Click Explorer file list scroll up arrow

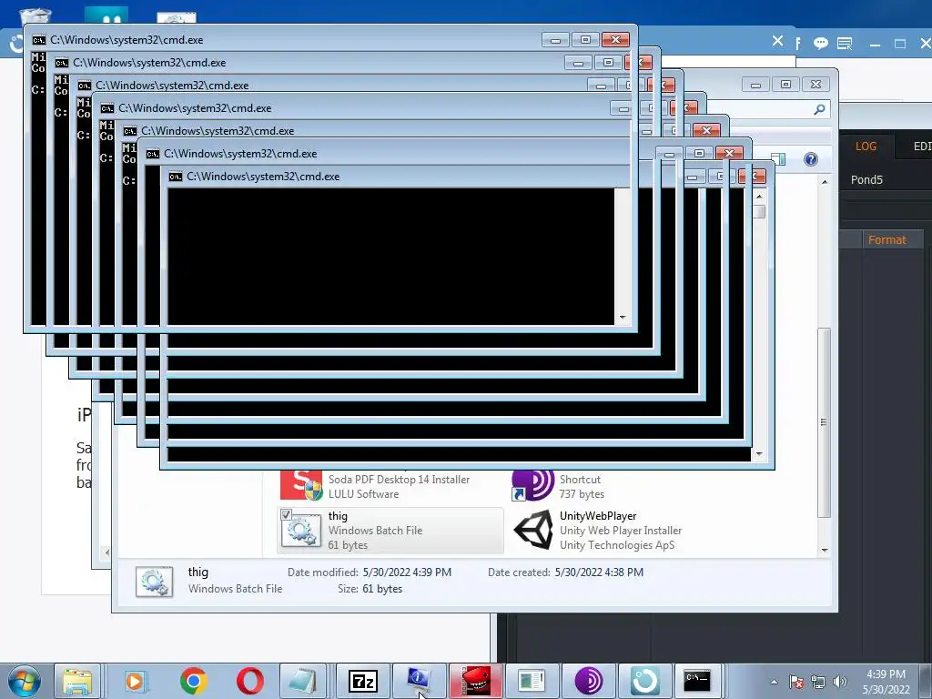[825, 182]
